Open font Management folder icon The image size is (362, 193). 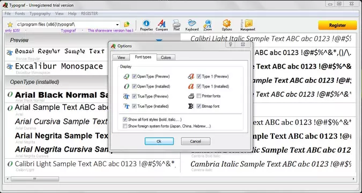[x=248, y=25]
